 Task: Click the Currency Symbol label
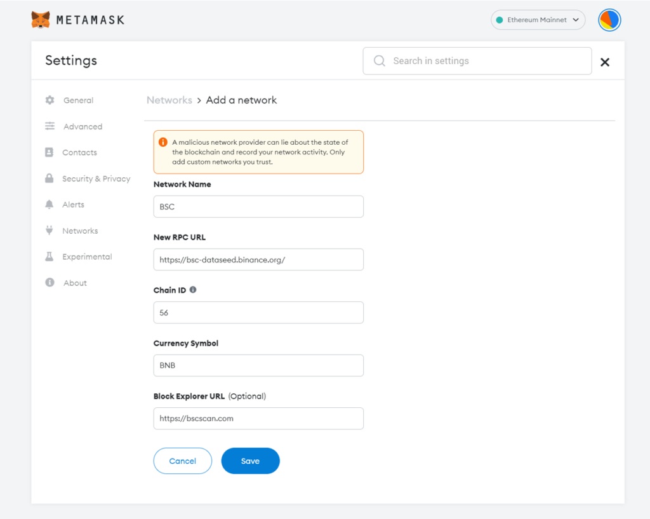[186, 343]
